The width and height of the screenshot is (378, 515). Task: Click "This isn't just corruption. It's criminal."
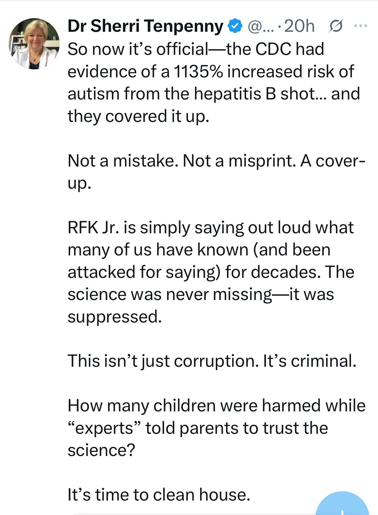[x=212, y=361]
